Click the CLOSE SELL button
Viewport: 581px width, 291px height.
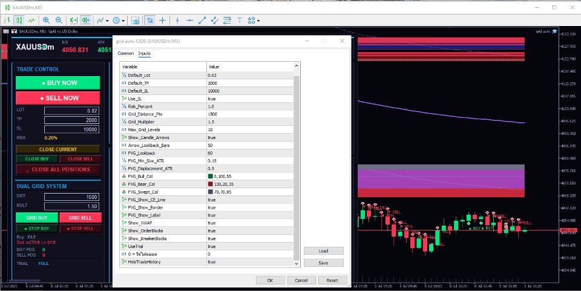pyautogui.click(x=80, y=159)
